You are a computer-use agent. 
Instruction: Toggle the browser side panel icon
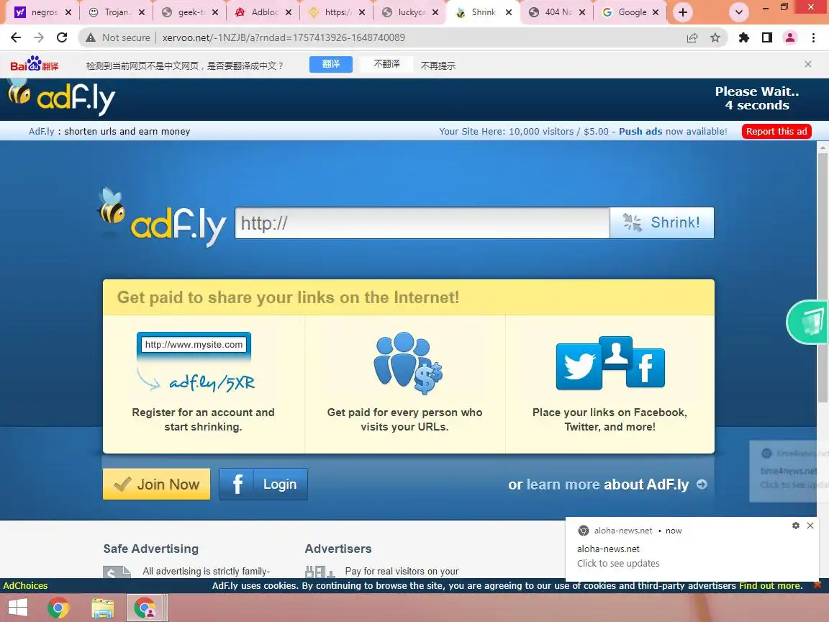(x=767, y=37)
